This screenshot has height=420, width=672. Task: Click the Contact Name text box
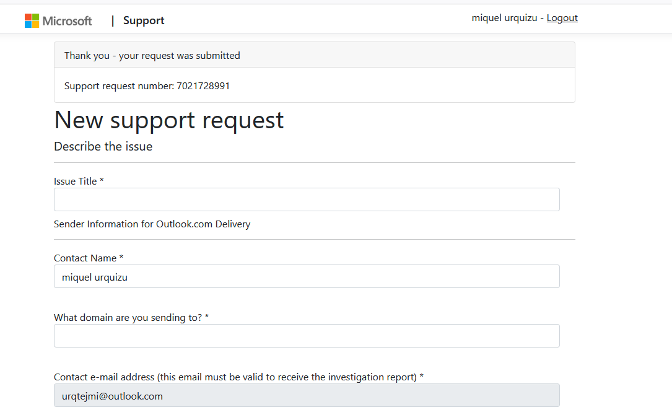click(307, 276)
